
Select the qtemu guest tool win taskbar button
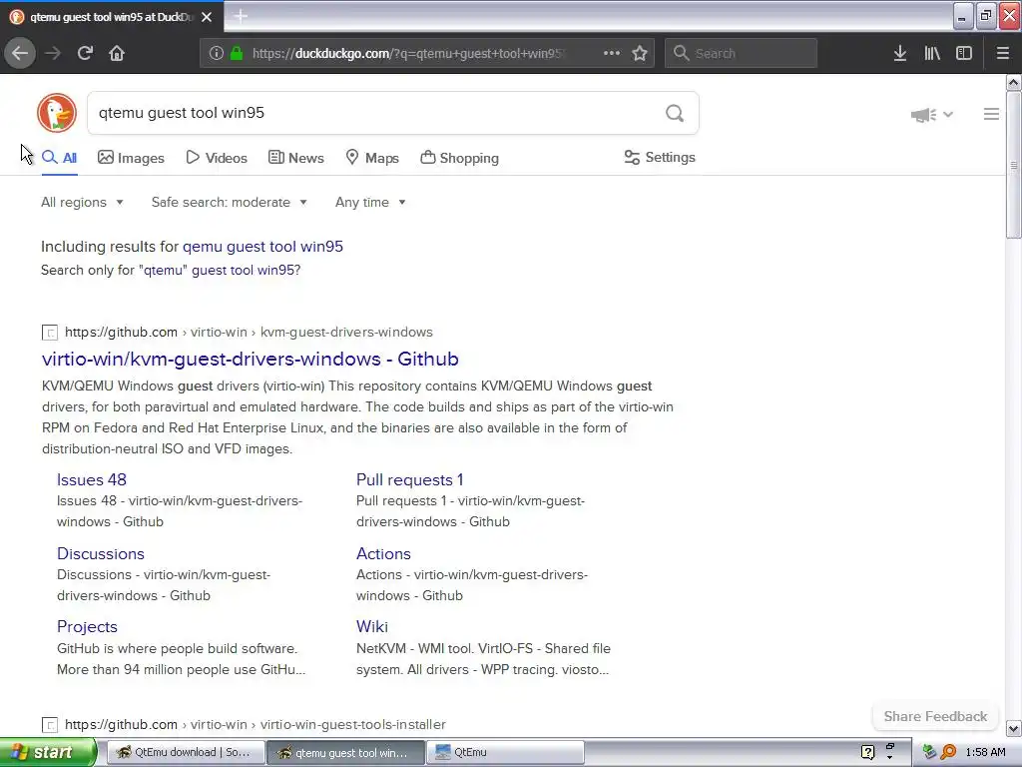coord(345,752)
